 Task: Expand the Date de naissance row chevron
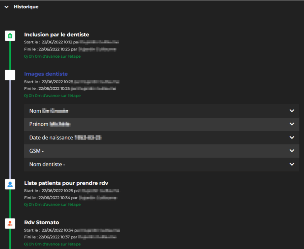click(x=292, y=138)
